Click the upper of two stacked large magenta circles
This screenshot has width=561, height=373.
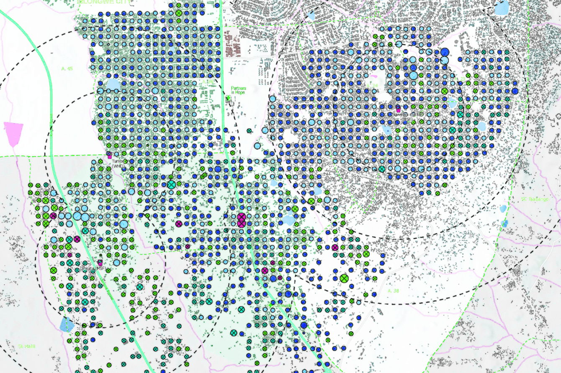(241, 217)
